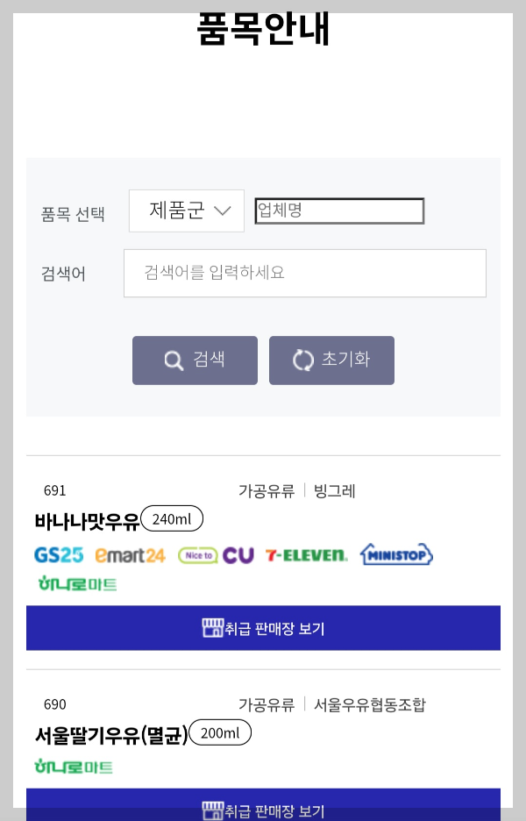This screenshot has width=526, height=821.
Task: Select the CU convenience store icon
Action: point(239,554)
